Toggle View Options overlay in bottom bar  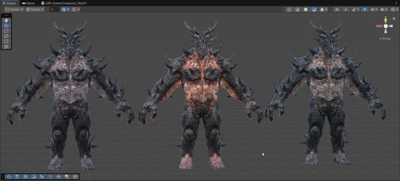click(x=42, y=177)
